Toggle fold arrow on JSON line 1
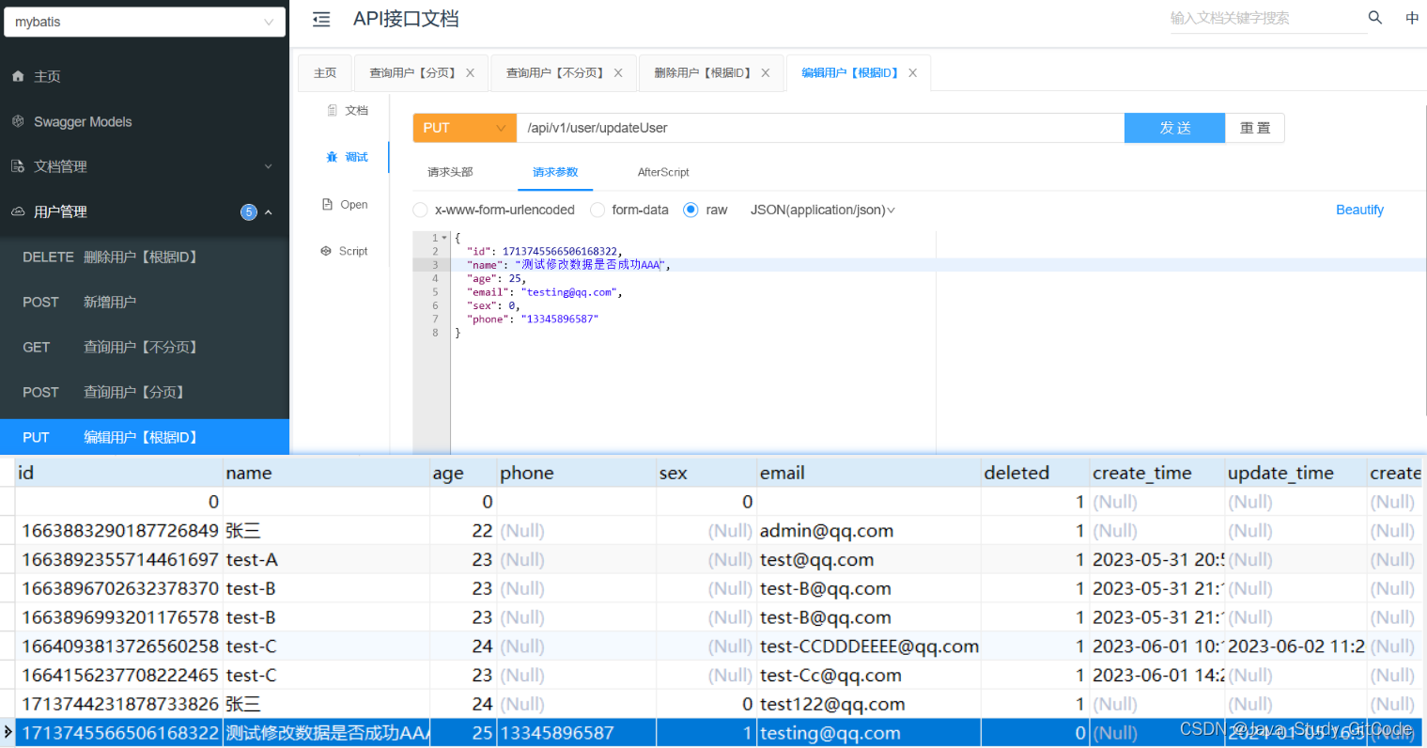The width and height of the screenshot is (1427, 748). pyautogui.click(x=444, y=238)
